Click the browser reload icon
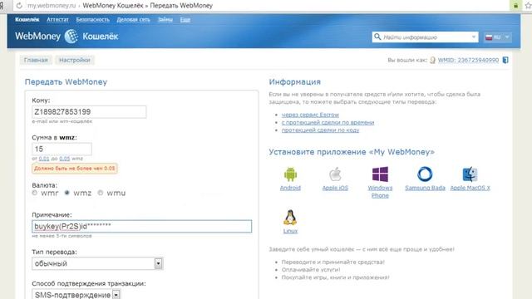This screenshot has width=532, height=299. click(x=19, y=6)
